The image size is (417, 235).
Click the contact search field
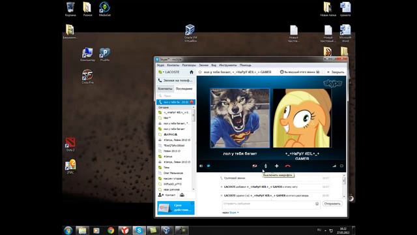click(175, 96)
